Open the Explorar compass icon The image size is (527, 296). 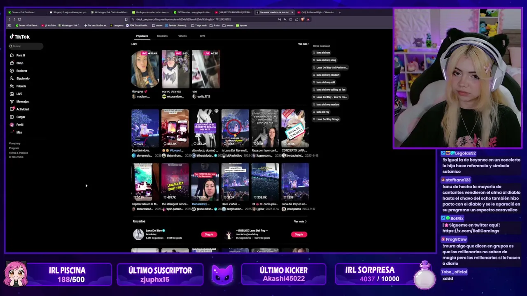click(12, 71)
